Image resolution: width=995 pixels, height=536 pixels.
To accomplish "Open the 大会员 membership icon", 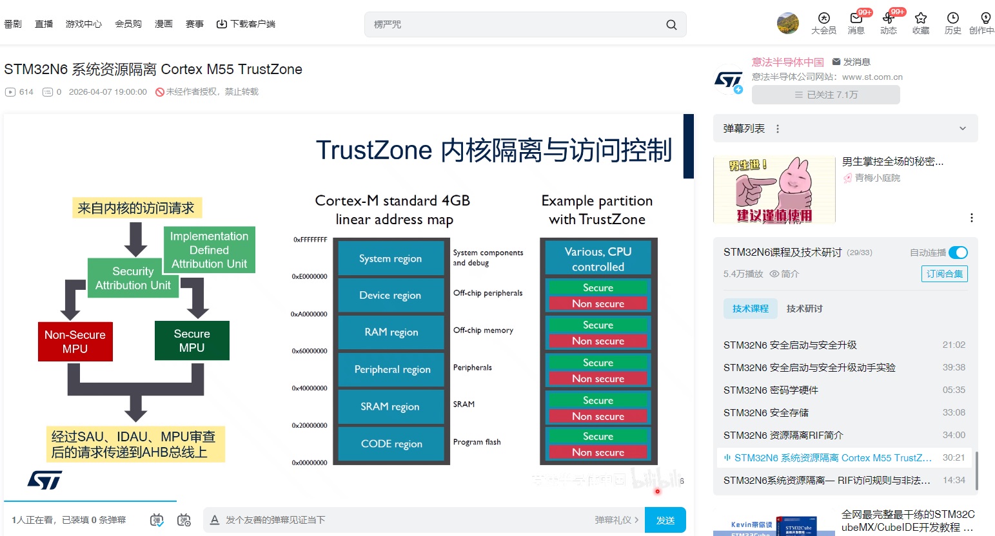I will point(823,23).
